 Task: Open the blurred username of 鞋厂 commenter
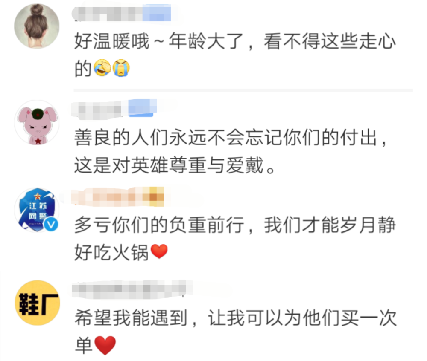tap(133, 290)
